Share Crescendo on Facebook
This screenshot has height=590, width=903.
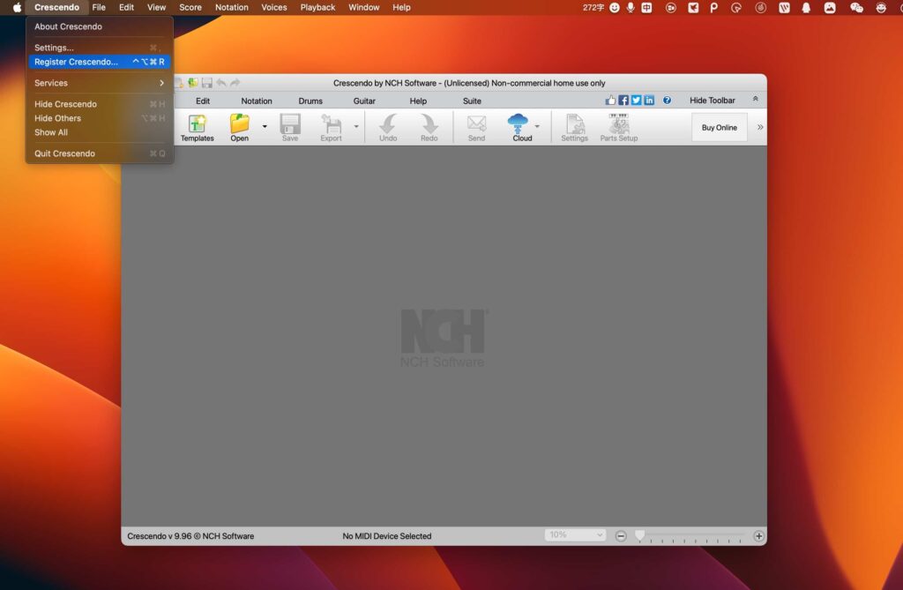tap(623, 100)
